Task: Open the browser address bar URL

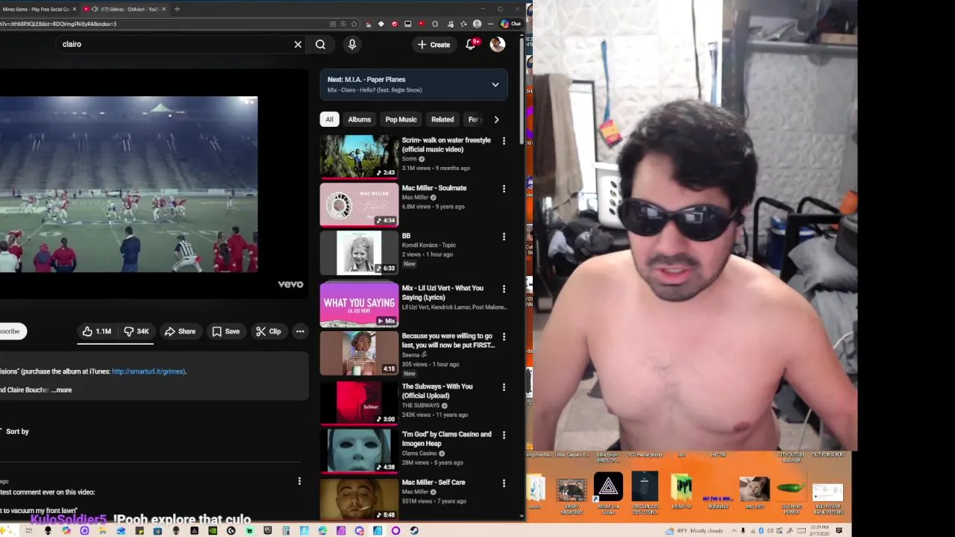Action: click(164, 24)
